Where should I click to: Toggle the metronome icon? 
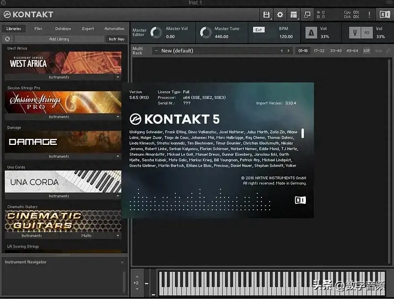pyautogui.click(x=311, y=33)
